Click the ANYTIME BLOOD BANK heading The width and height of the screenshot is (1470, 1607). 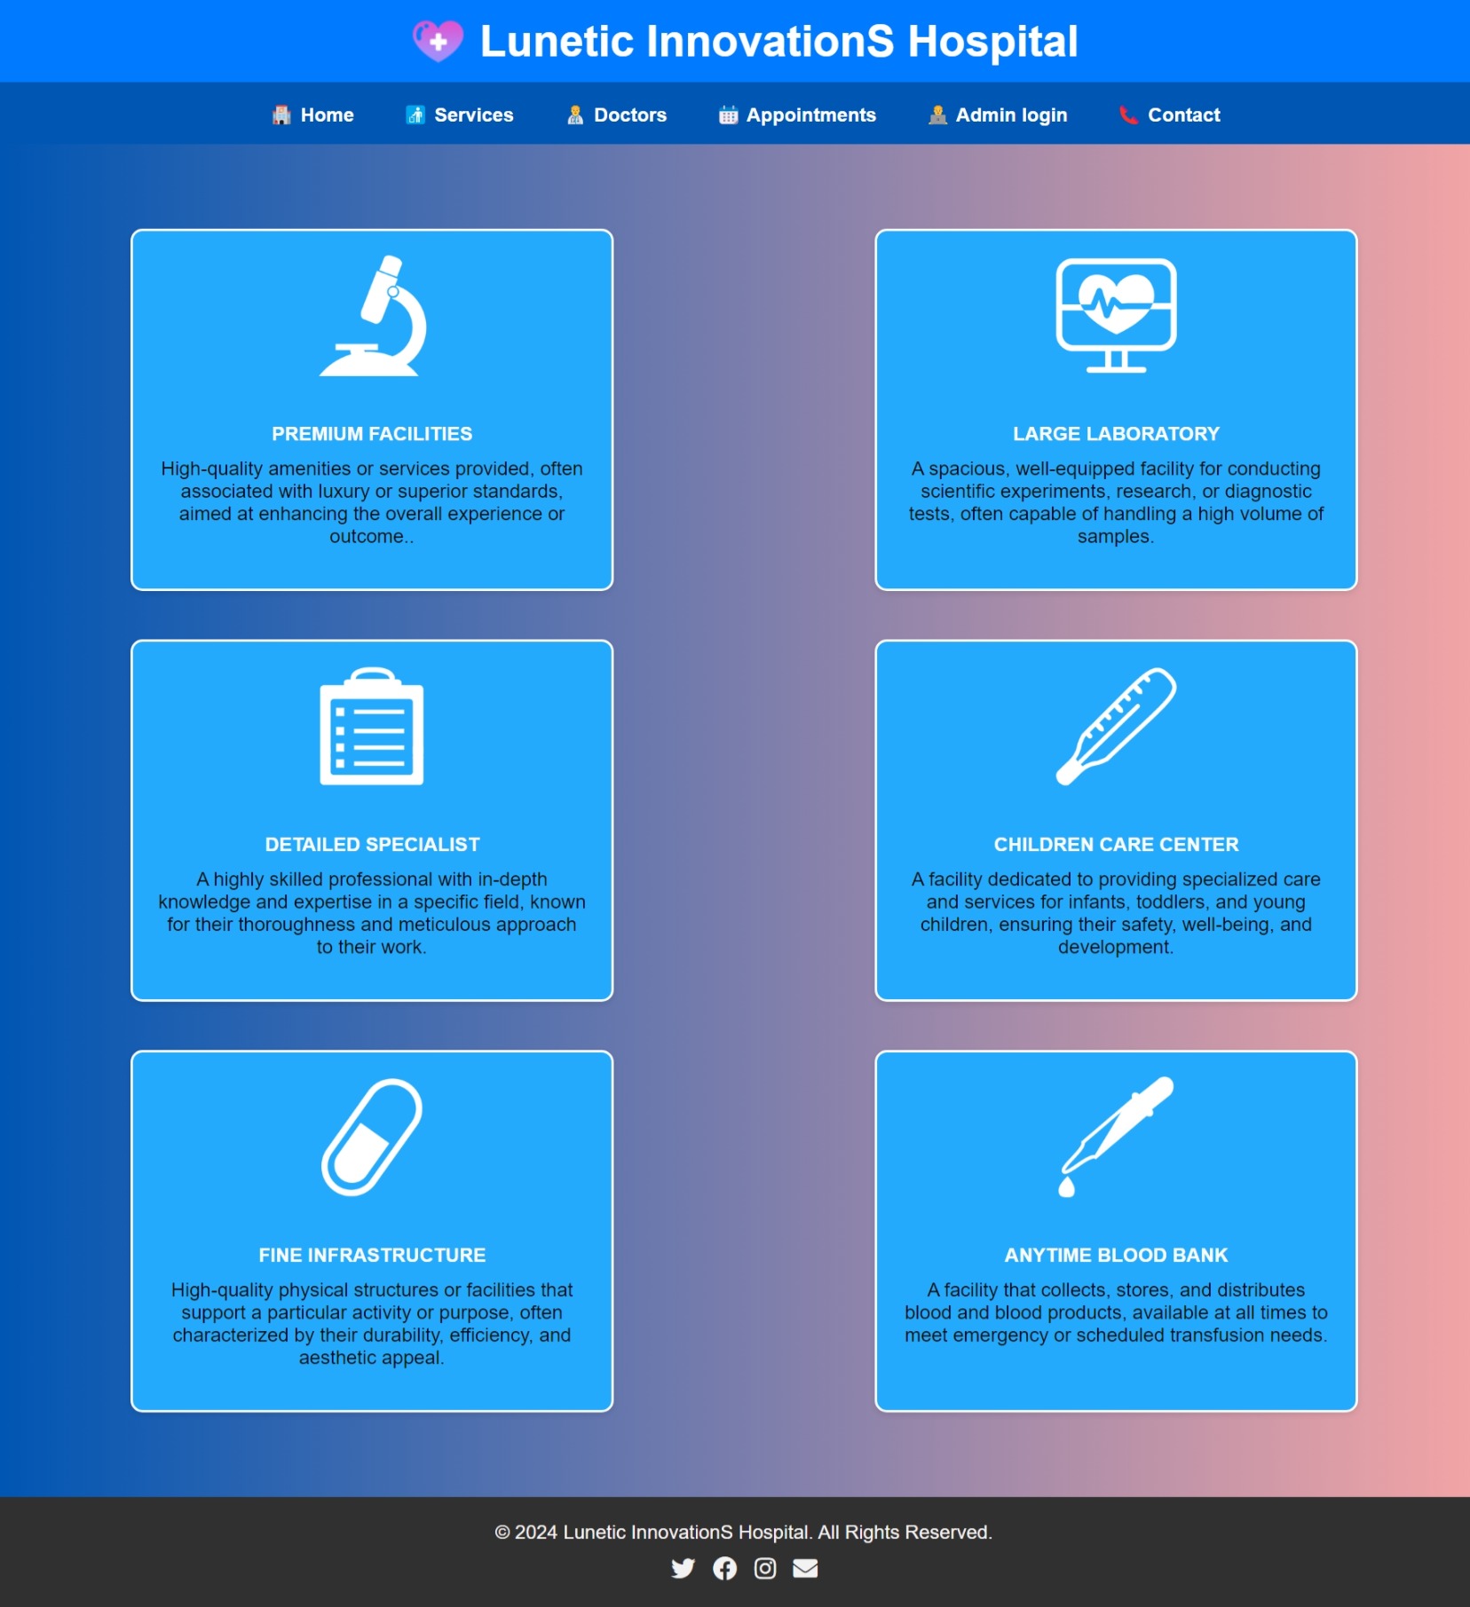click(1116, 1256)
